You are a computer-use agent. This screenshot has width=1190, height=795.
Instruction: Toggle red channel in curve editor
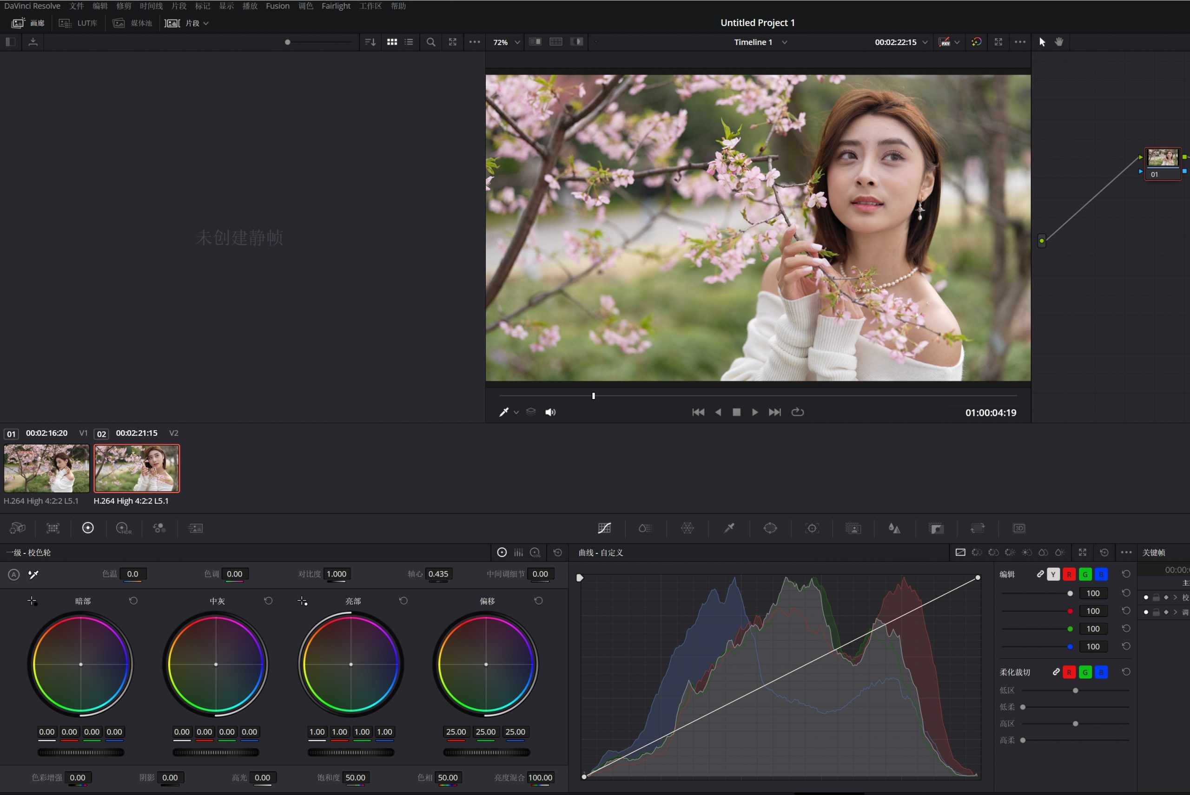[1069, 574]
